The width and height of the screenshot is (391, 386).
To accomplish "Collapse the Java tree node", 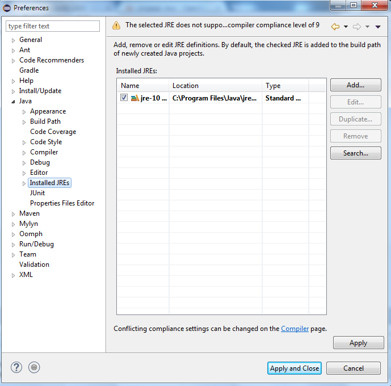I will [x=14, y=102].
